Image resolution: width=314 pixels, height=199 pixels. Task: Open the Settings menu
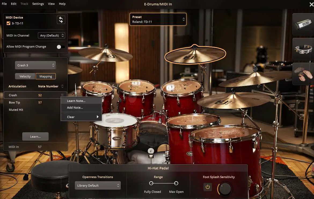click(x=38, y=4)
